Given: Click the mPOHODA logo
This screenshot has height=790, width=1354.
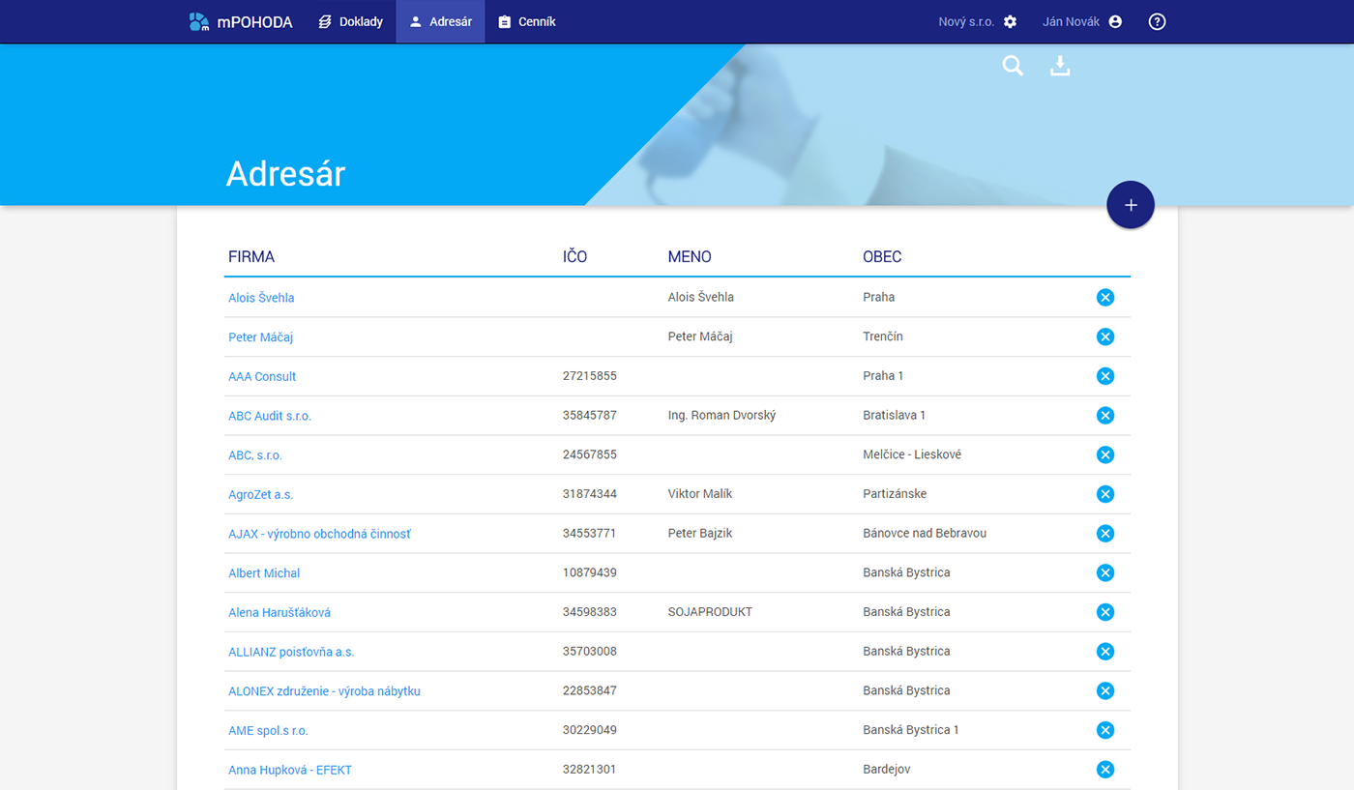Looking at the screenshot, I should (x=241, y=21).
